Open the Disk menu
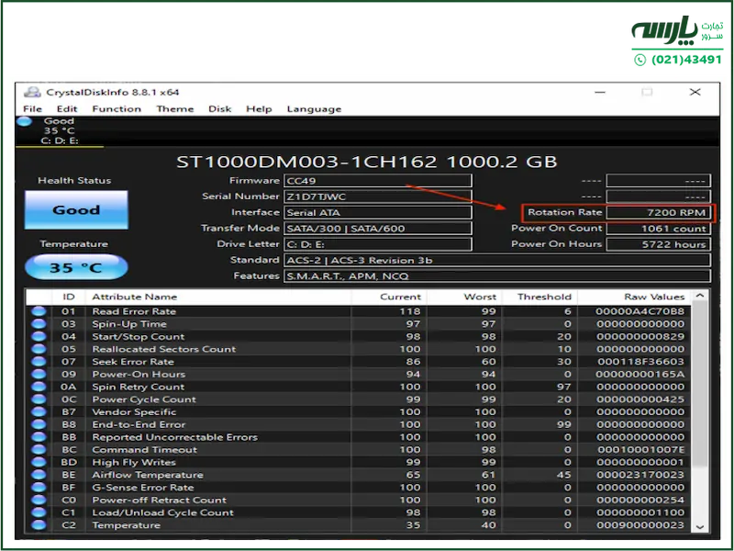This screenshot has height=551, width=734. coord(219,108)
